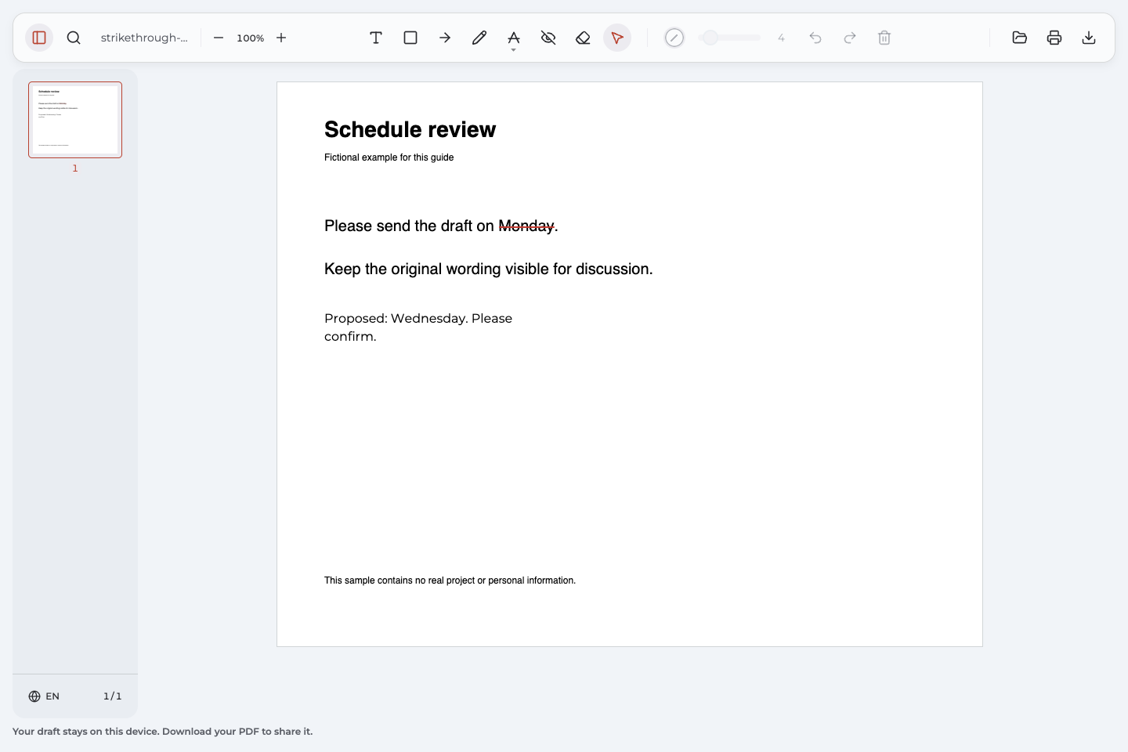1128x752 pixels.
Task: Click the footer "This sample contains" line
Action: click(x=450, y=580)
